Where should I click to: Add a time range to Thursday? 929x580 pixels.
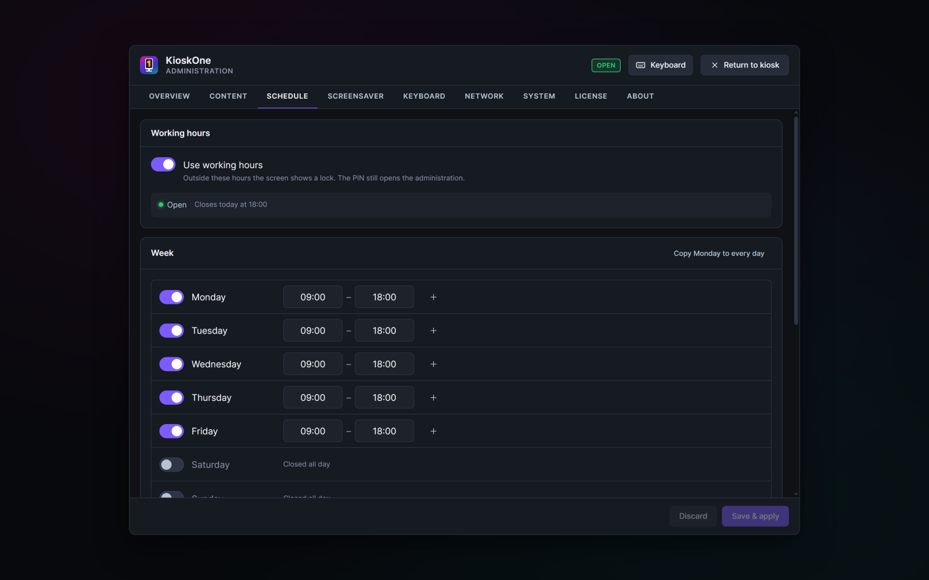(433, 398)
